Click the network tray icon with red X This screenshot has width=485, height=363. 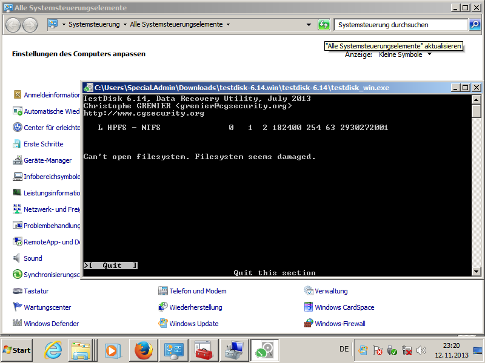tap(407, 350)
